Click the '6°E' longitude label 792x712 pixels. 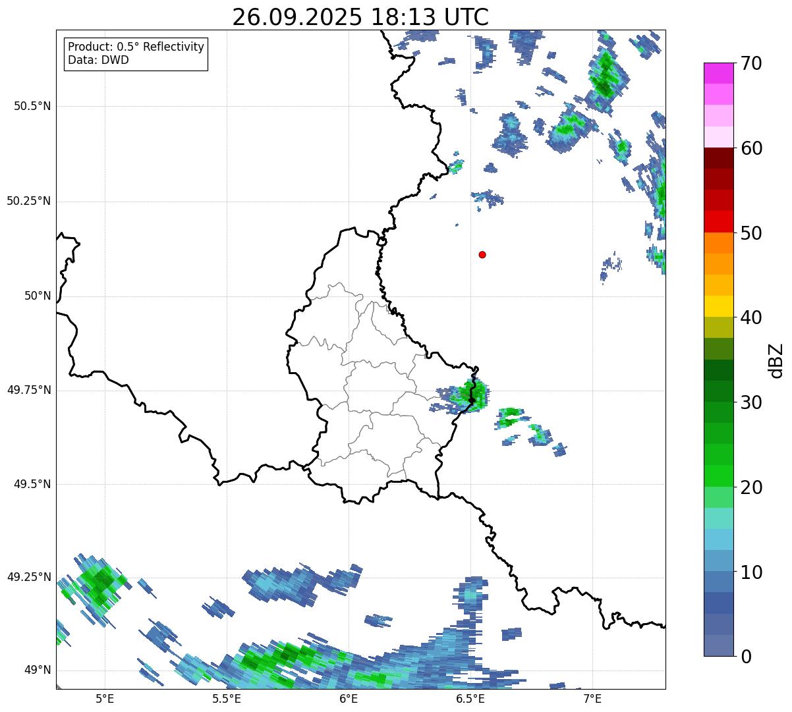pos(349,698)
